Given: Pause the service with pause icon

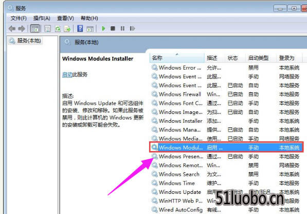Looking at the screenshot, I should pyautogui.click(x=122, y=29).
